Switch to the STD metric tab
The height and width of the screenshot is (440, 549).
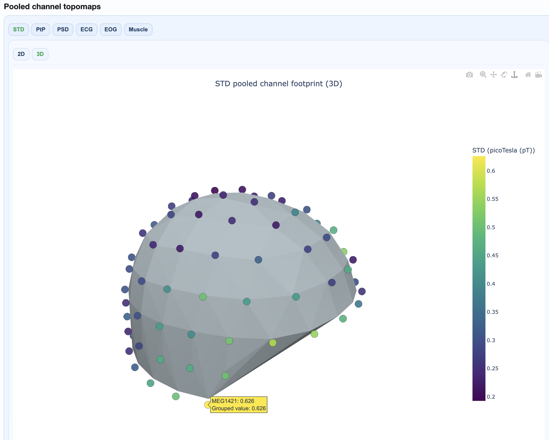[x=19, y=29]
